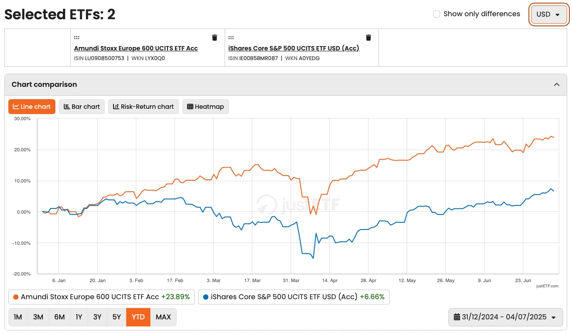Switch to the Bar chart tab
Screen dimensions: 572x333
tap(82, 107)
